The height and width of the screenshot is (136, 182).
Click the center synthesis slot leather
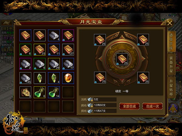coord(122,59)
